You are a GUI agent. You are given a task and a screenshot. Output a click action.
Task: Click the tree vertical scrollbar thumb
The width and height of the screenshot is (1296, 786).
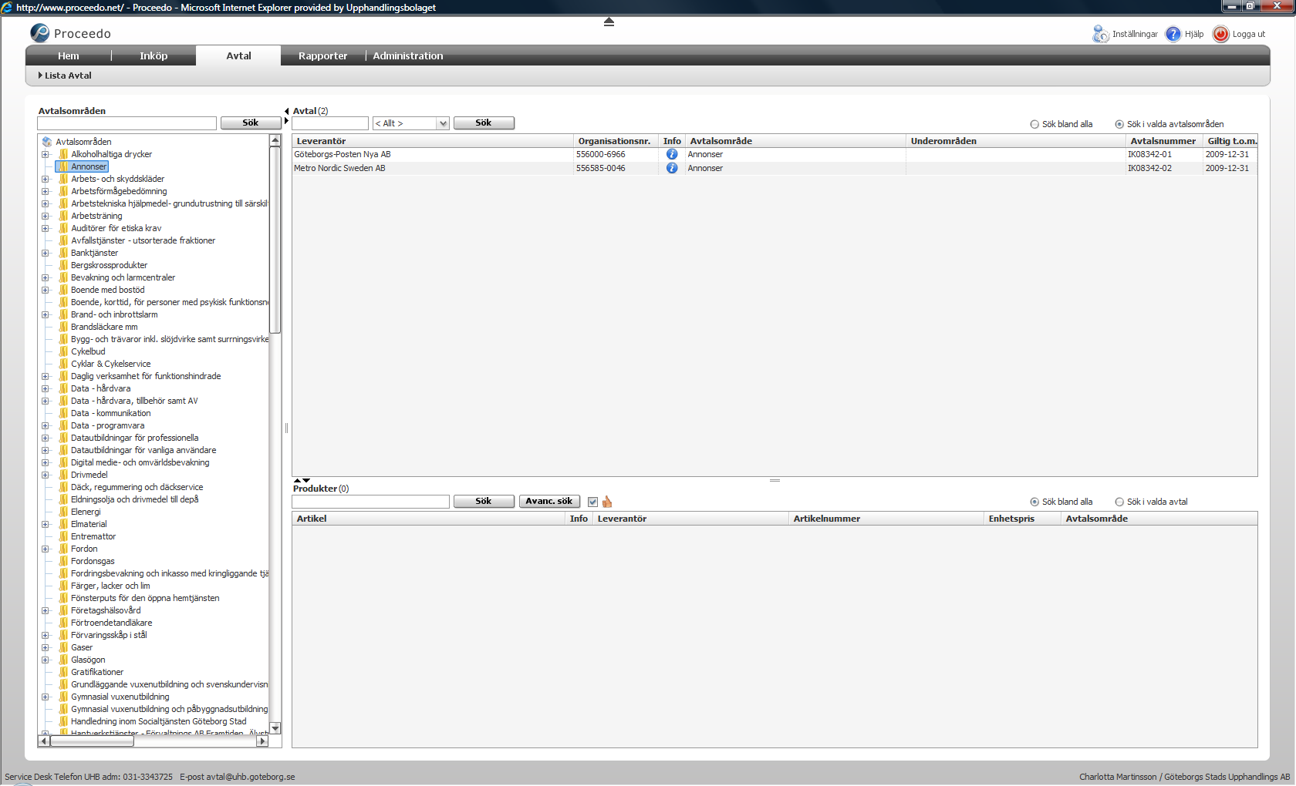(x=275, y=240)
